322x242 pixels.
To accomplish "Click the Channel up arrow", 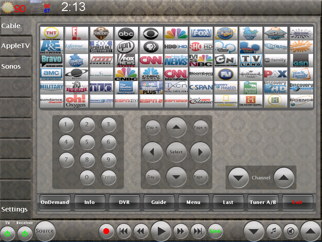I will 284,177.
